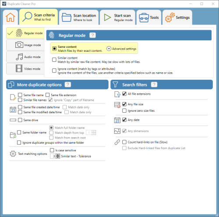Select Scan criteria tab
The image size is (219, 217).
pyautogui.click(x=39, y=17)
